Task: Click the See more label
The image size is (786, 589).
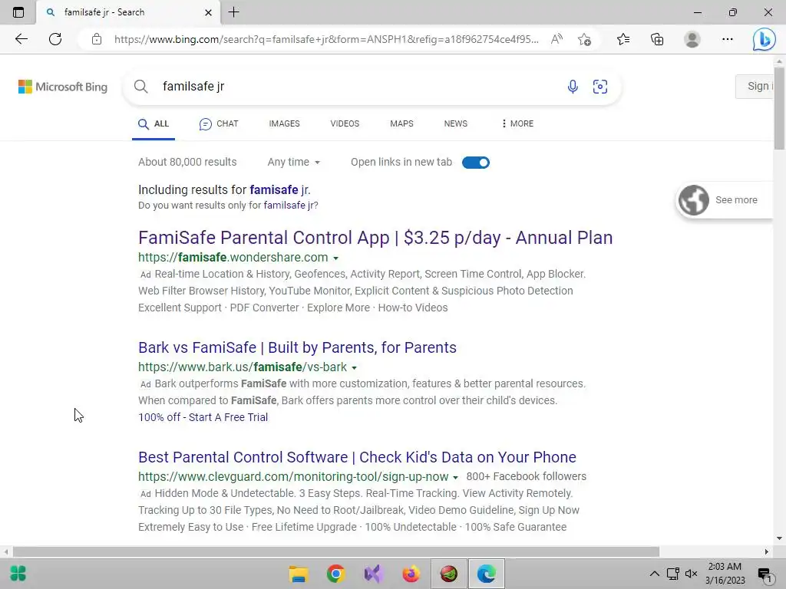Action: [736, 200]
